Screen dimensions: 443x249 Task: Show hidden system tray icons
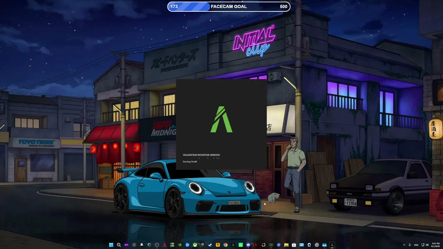[x=404, y=245]
